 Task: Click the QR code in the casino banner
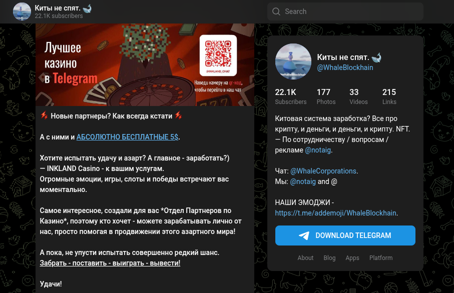pos(218,55)
